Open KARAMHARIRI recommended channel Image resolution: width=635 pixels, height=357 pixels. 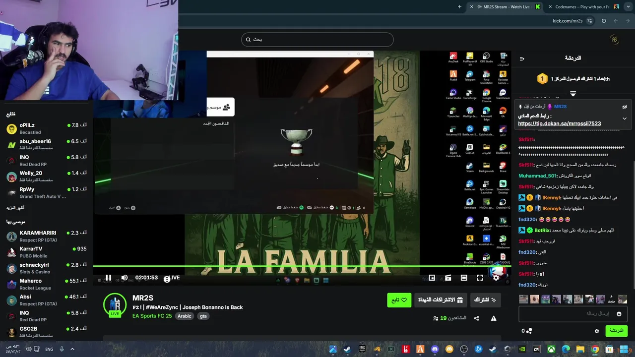pyautogui.click(x=47, y=236)
